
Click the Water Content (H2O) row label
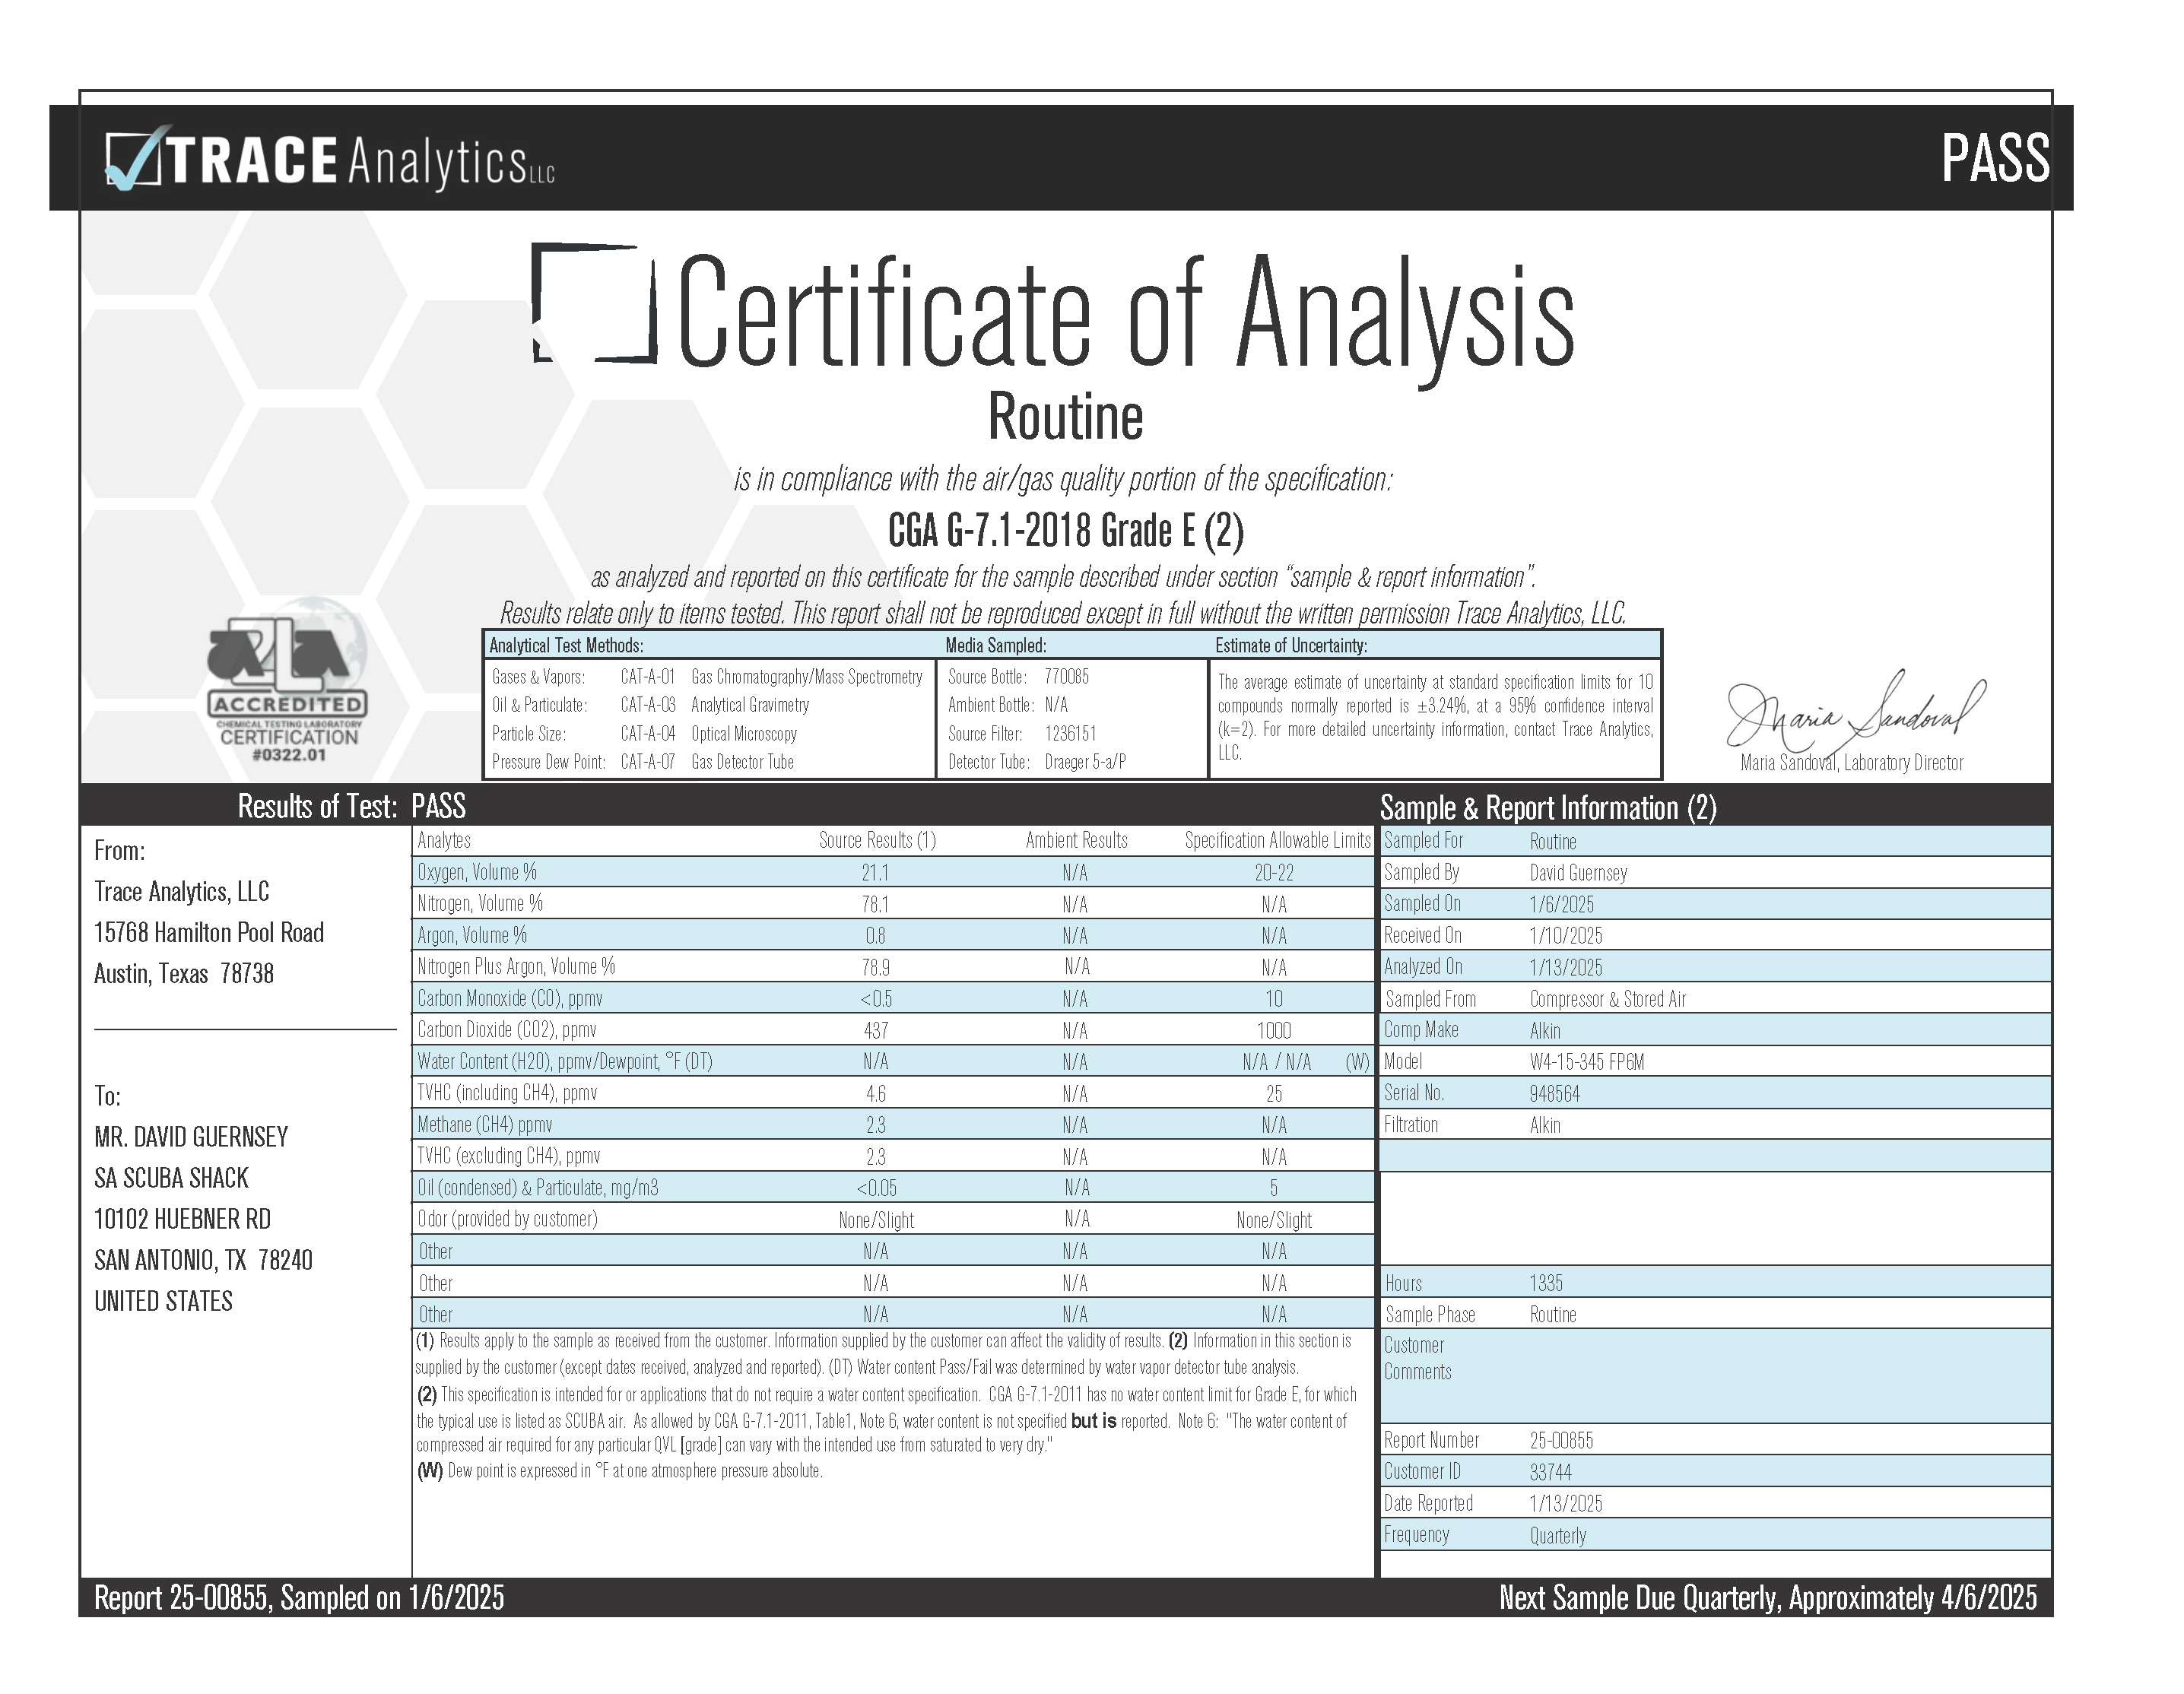tap(564, 1062)
